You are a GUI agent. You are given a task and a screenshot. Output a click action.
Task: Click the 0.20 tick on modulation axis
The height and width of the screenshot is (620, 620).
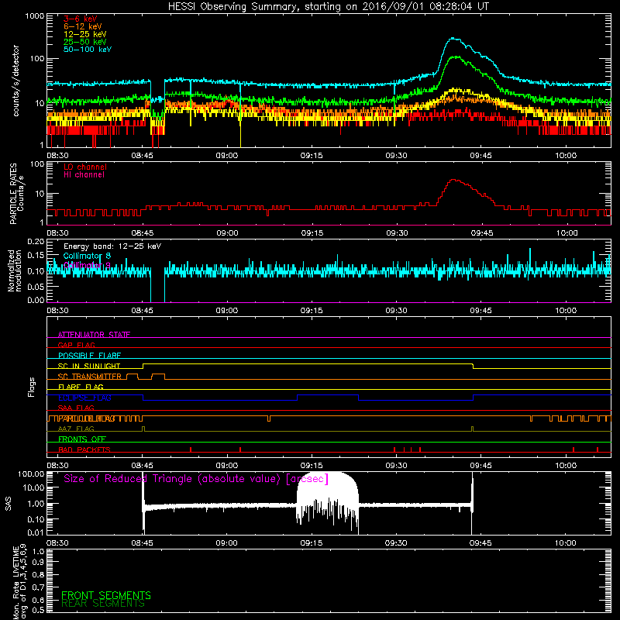pyautogui.click(x=36, y=241)
